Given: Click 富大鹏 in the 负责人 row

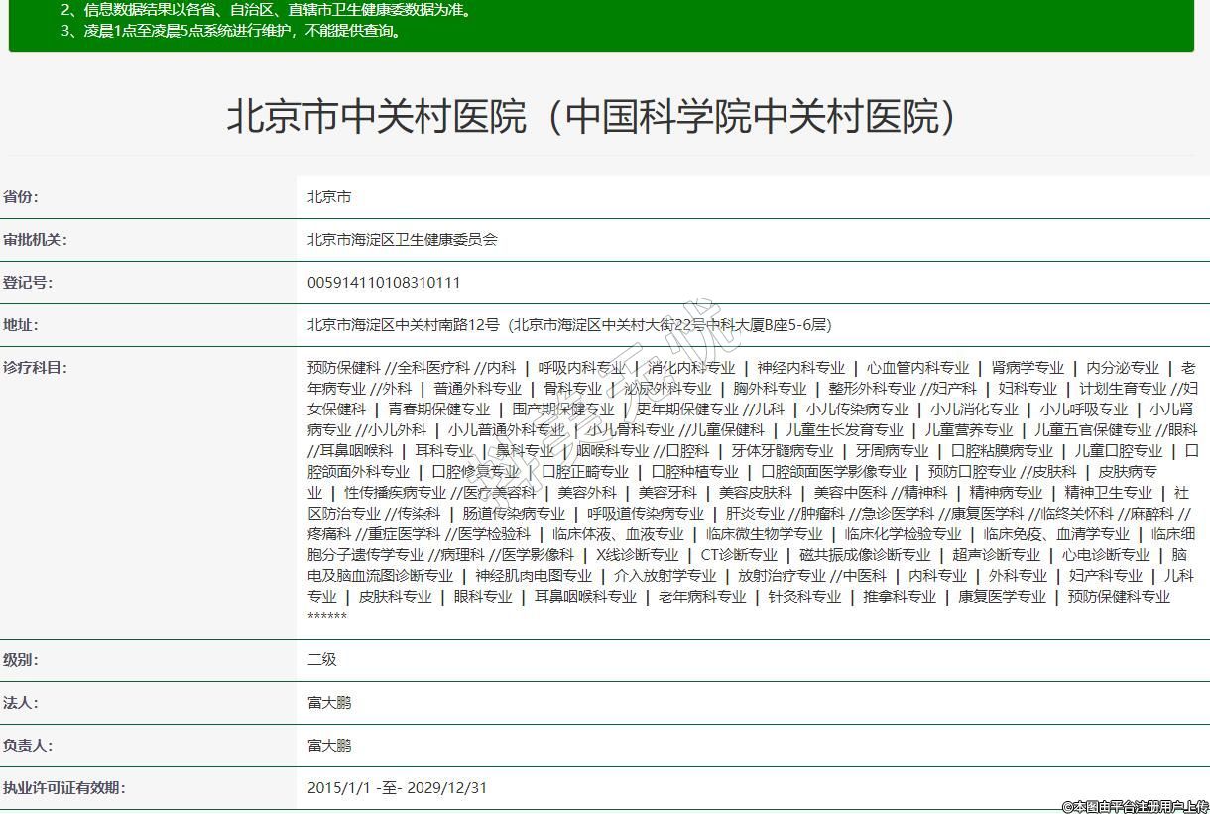Looking at the screenshot, I should coord(329,746).
